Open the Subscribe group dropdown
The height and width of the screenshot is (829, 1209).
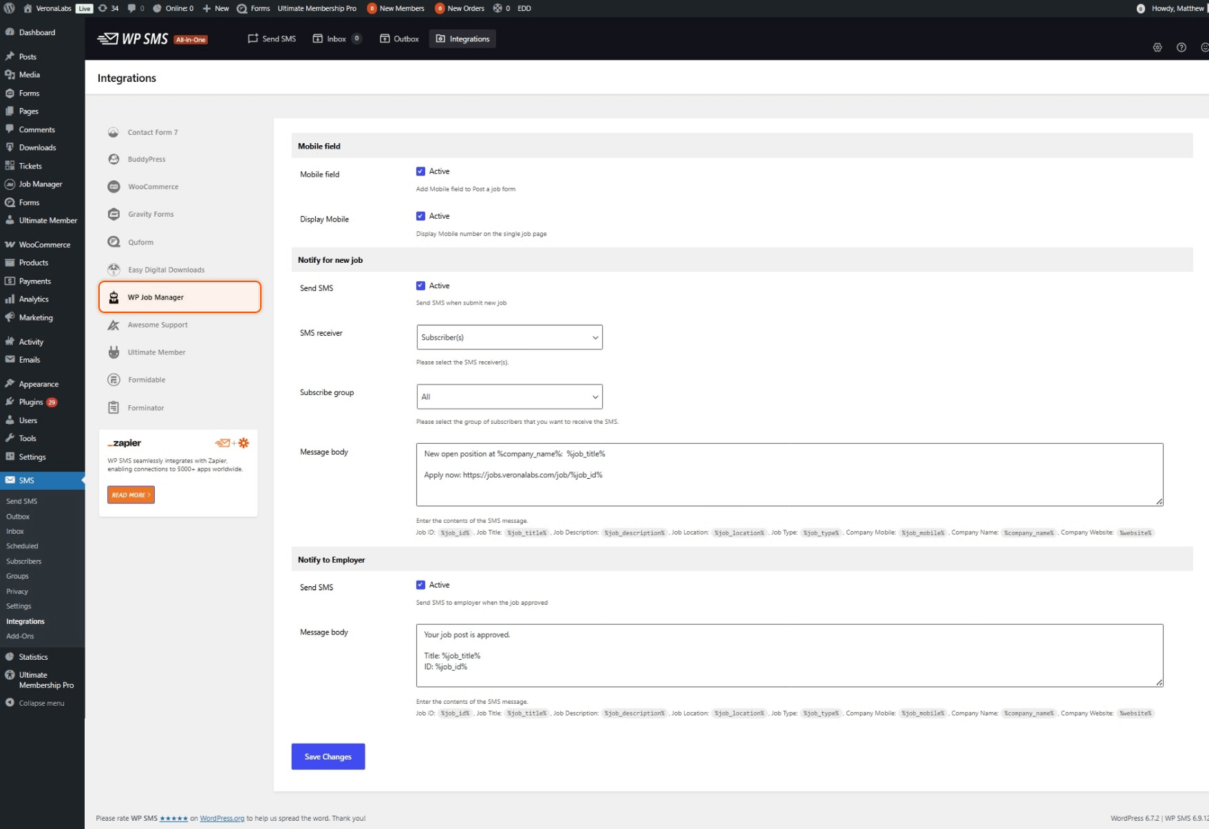(x=509, y=397)
